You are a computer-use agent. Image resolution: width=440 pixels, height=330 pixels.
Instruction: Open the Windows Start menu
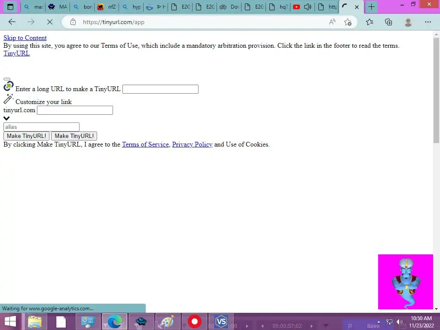10,321
